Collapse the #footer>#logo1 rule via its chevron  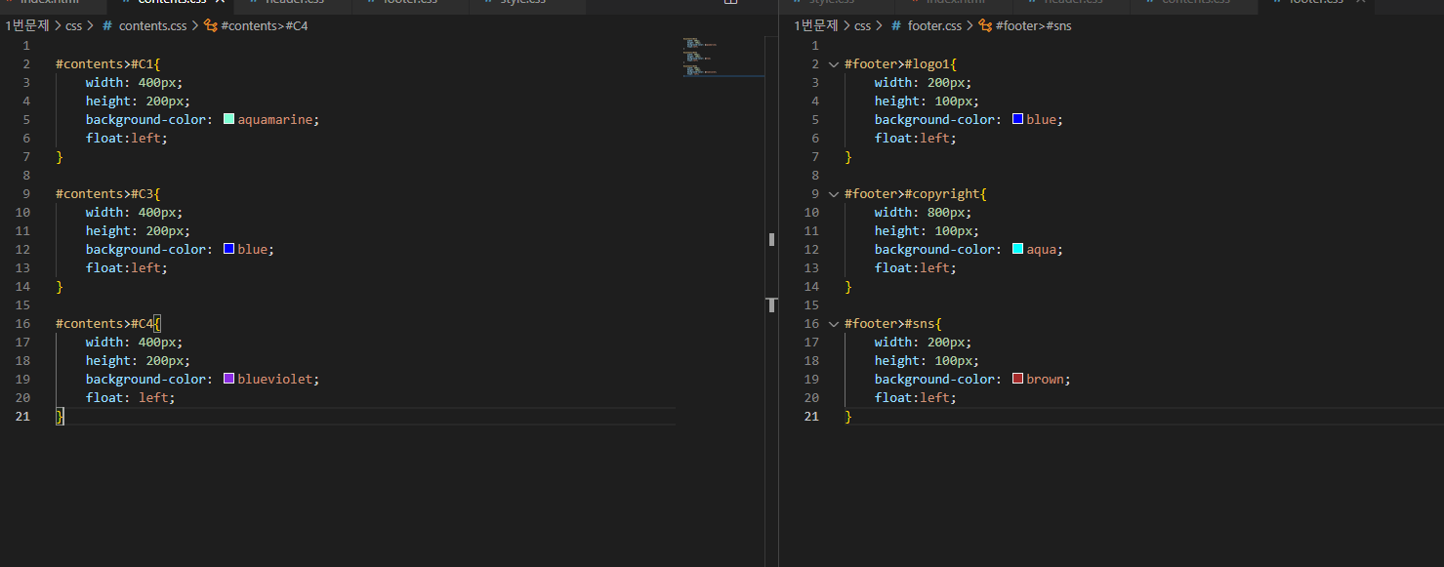834,63
